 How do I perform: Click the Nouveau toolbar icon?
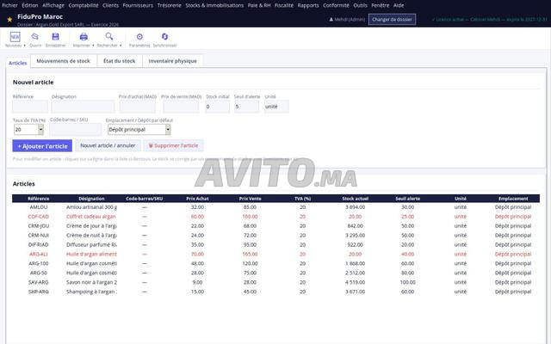click(15, 36)
